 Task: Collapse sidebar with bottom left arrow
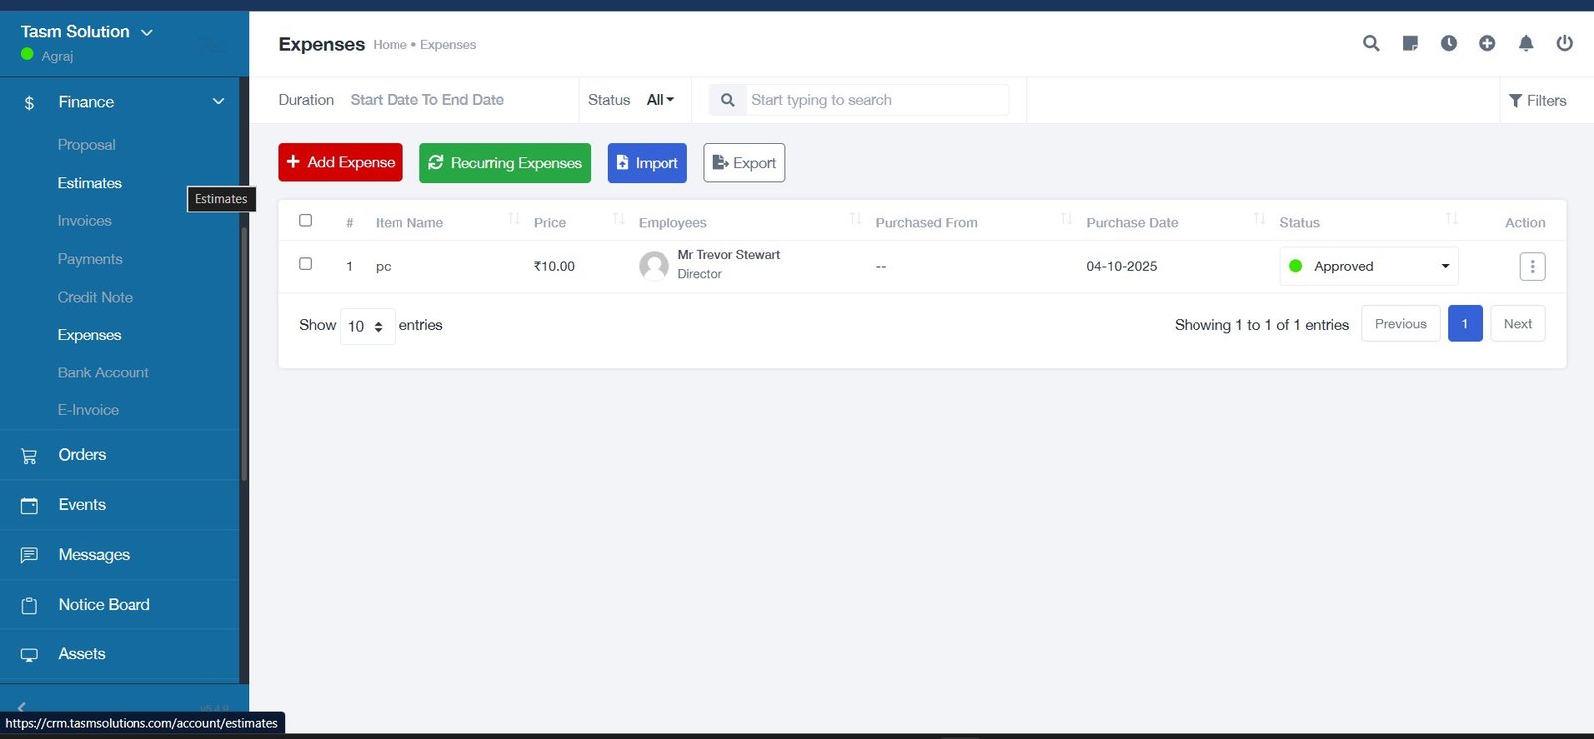[x=22, y=707]
